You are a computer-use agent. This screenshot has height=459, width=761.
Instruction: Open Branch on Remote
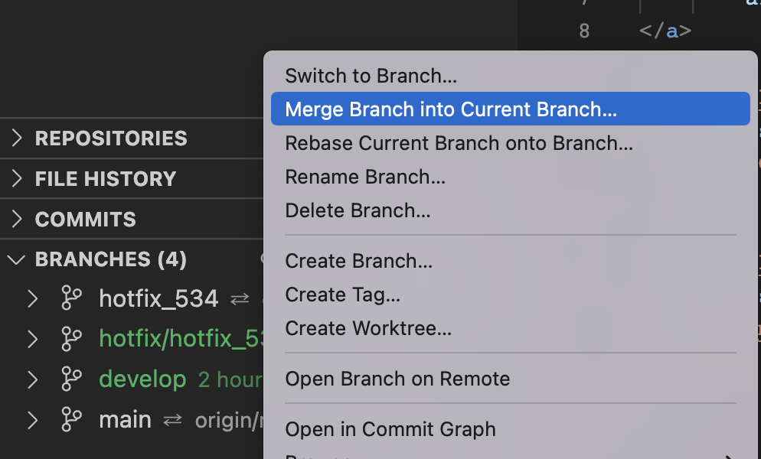click(x=397, y=379)
